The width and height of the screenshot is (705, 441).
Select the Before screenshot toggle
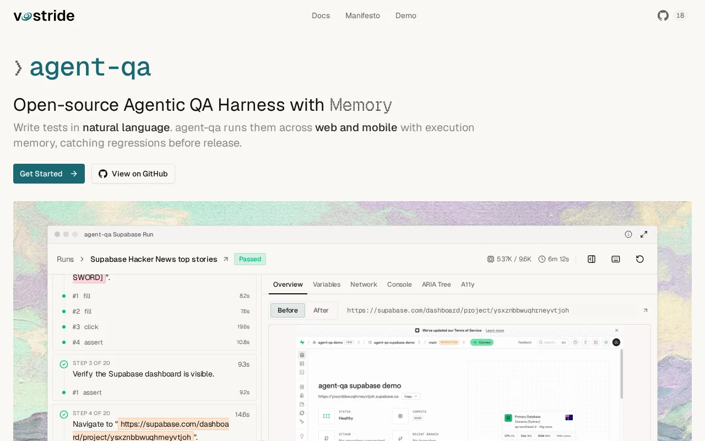[x=288, y=310]
